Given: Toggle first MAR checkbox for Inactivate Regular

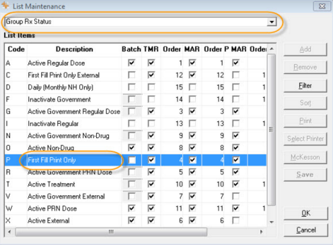Looking at the screenshot, I should click(192, 123).
